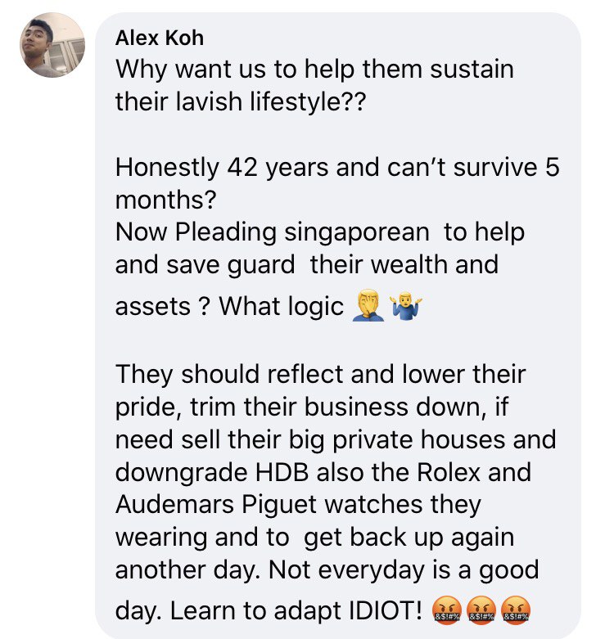Click the line another day. Not everyday

click(x=327, y=570)
